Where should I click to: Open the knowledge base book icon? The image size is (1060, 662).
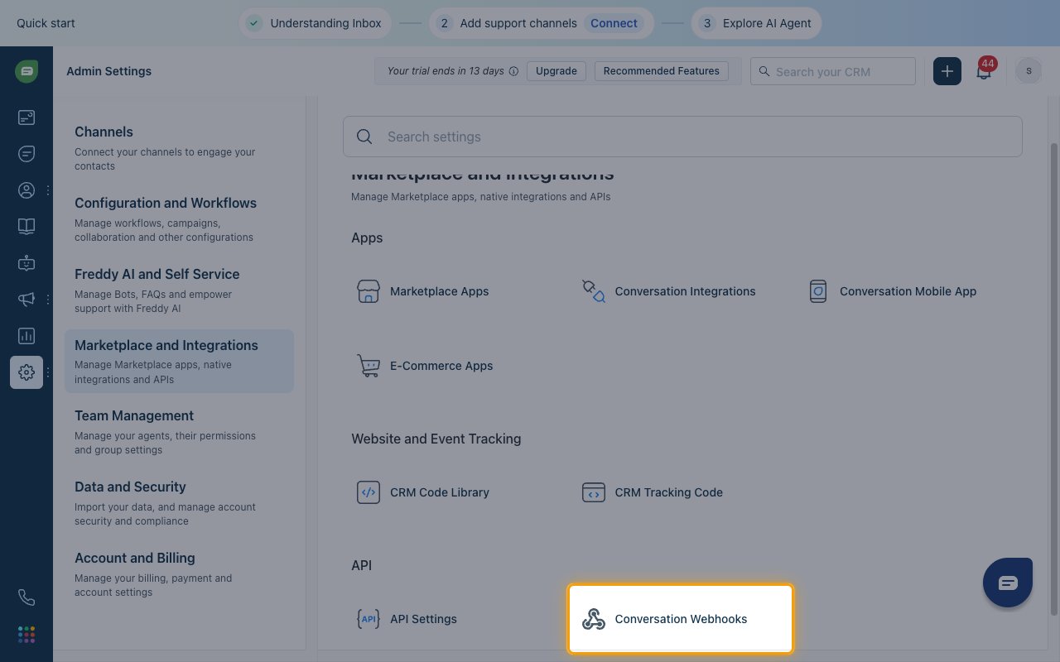(26, 227)
